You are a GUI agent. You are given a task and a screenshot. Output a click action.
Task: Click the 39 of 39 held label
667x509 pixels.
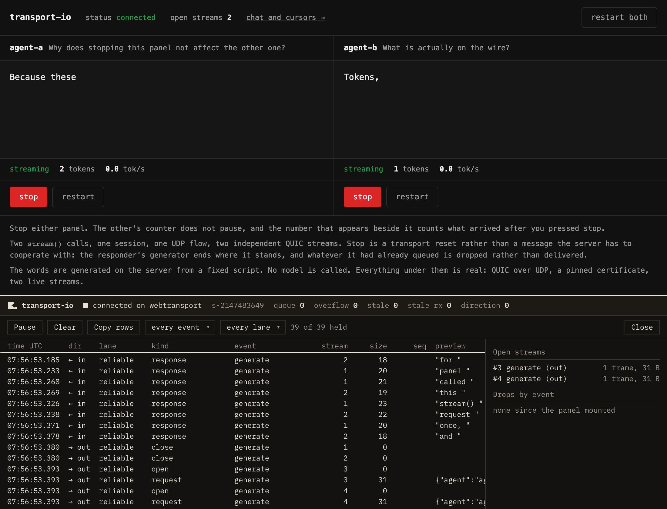pos(319,327)
